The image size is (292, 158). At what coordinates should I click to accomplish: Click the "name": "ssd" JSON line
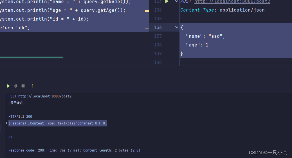205,36
